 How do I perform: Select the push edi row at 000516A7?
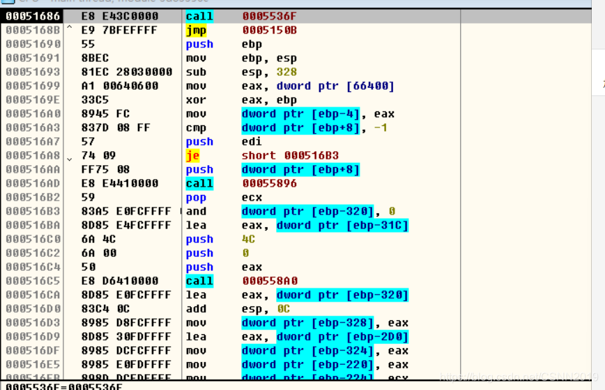pyautogui.click(x=296, y=141)
